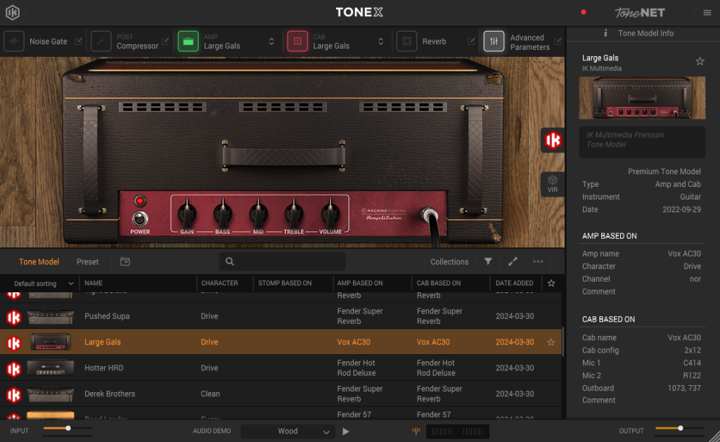Sort by the NAME column header
Screen dimensions: 720x442
tap(94, 283)
